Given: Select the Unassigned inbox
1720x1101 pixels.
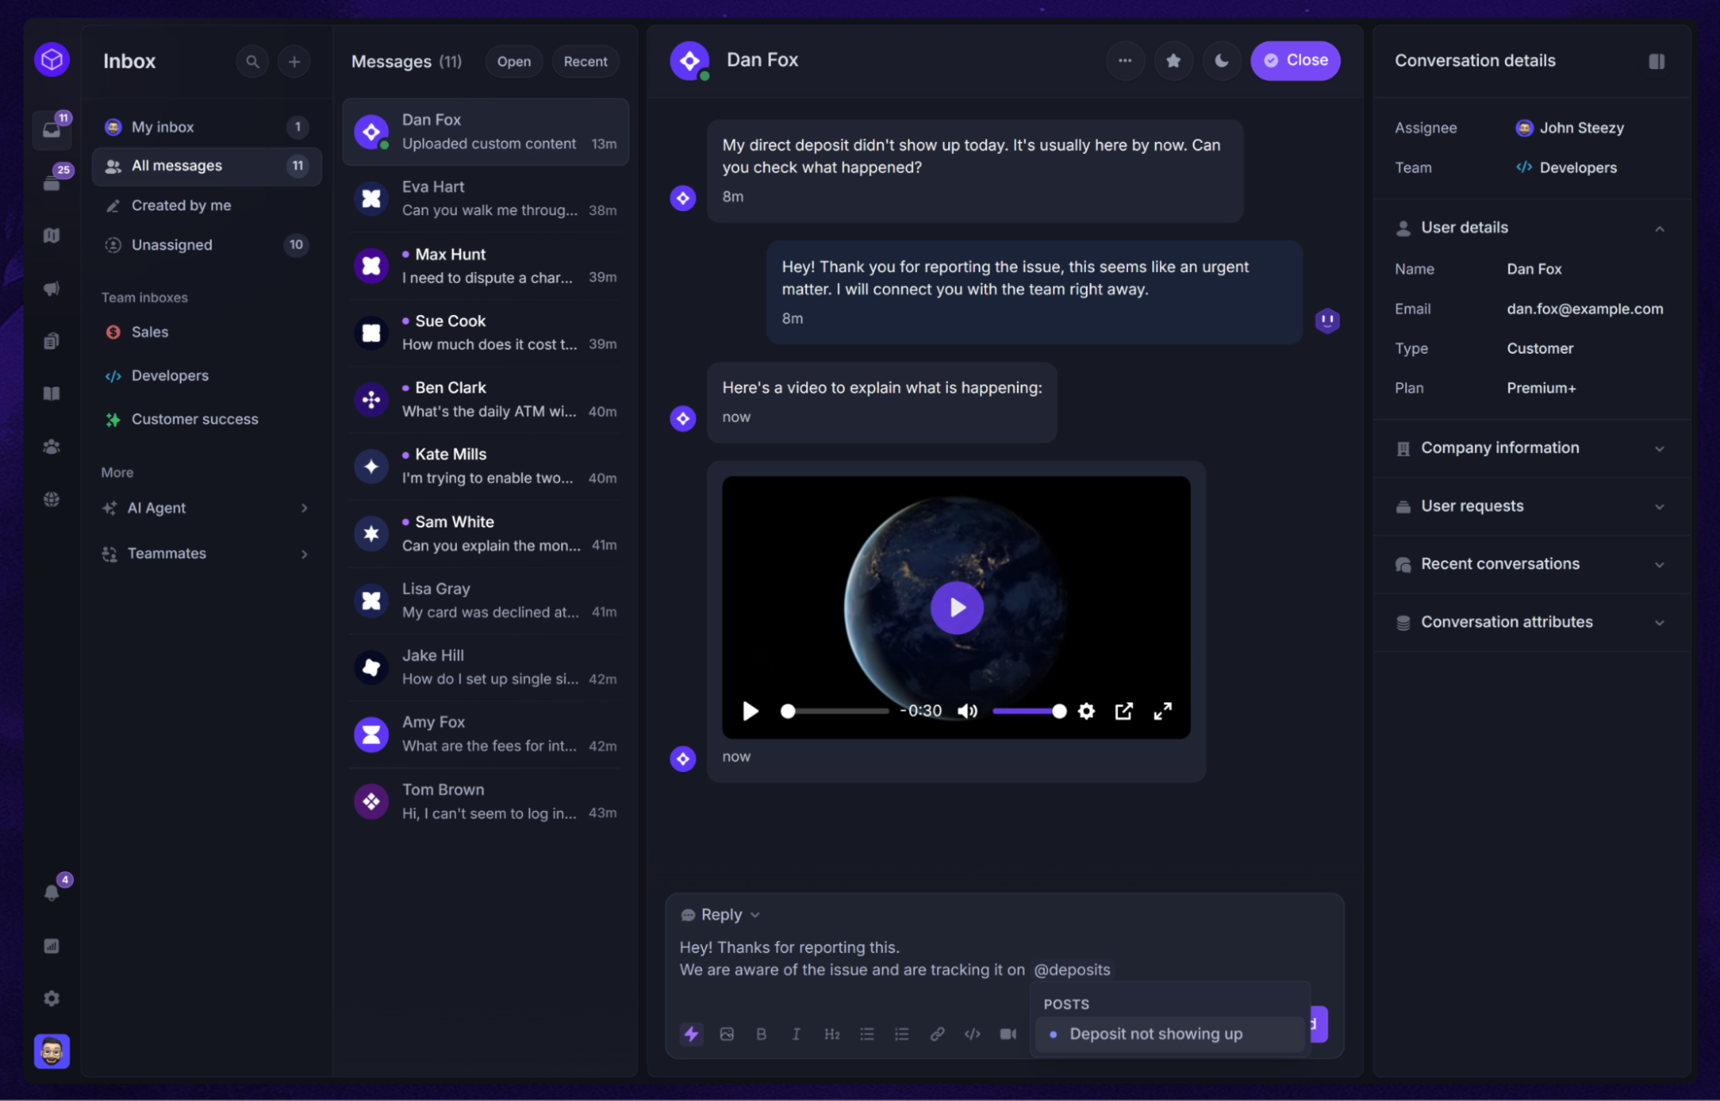Looking at the screenshot, I should [x=172, y=244].
